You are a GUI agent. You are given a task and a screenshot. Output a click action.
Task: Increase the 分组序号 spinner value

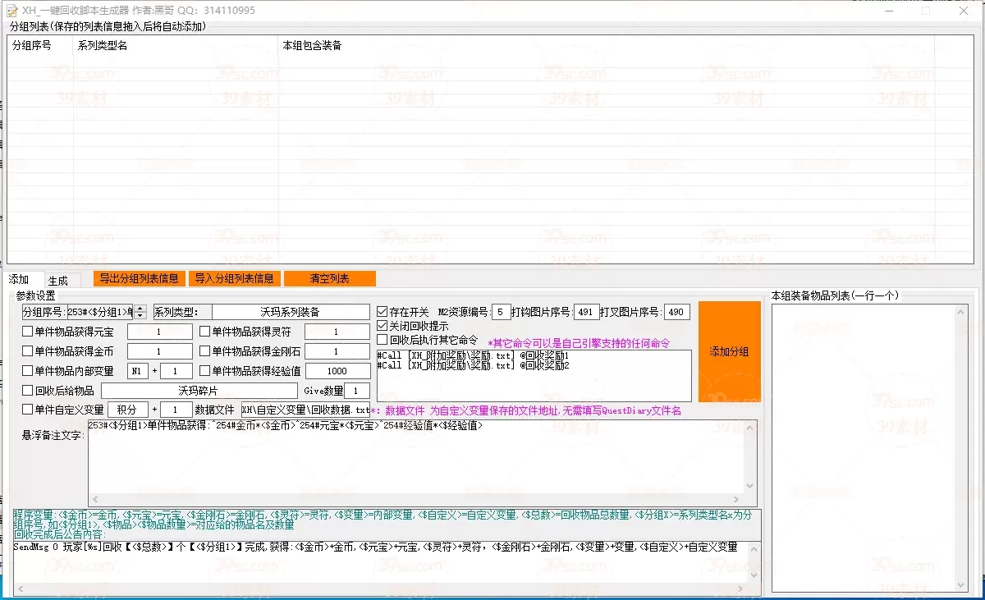click(140, 309)
